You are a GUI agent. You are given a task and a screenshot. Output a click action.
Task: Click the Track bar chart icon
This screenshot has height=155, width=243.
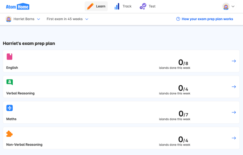[x=117, y=7]
